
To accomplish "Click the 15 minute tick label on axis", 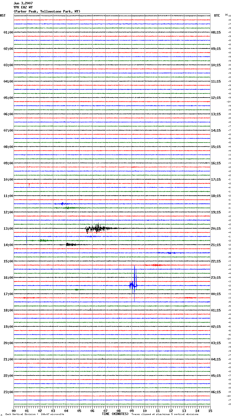I will point(210,411).
